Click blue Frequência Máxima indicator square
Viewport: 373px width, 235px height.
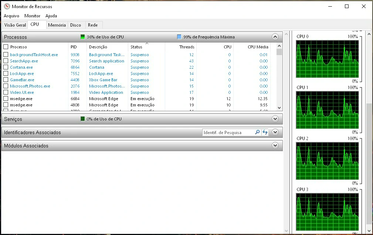179,37
